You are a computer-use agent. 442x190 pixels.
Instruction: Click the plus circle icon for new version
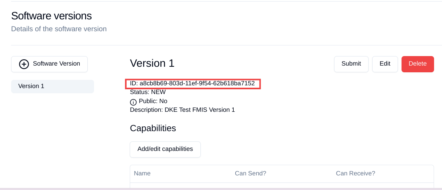[24, 64]
